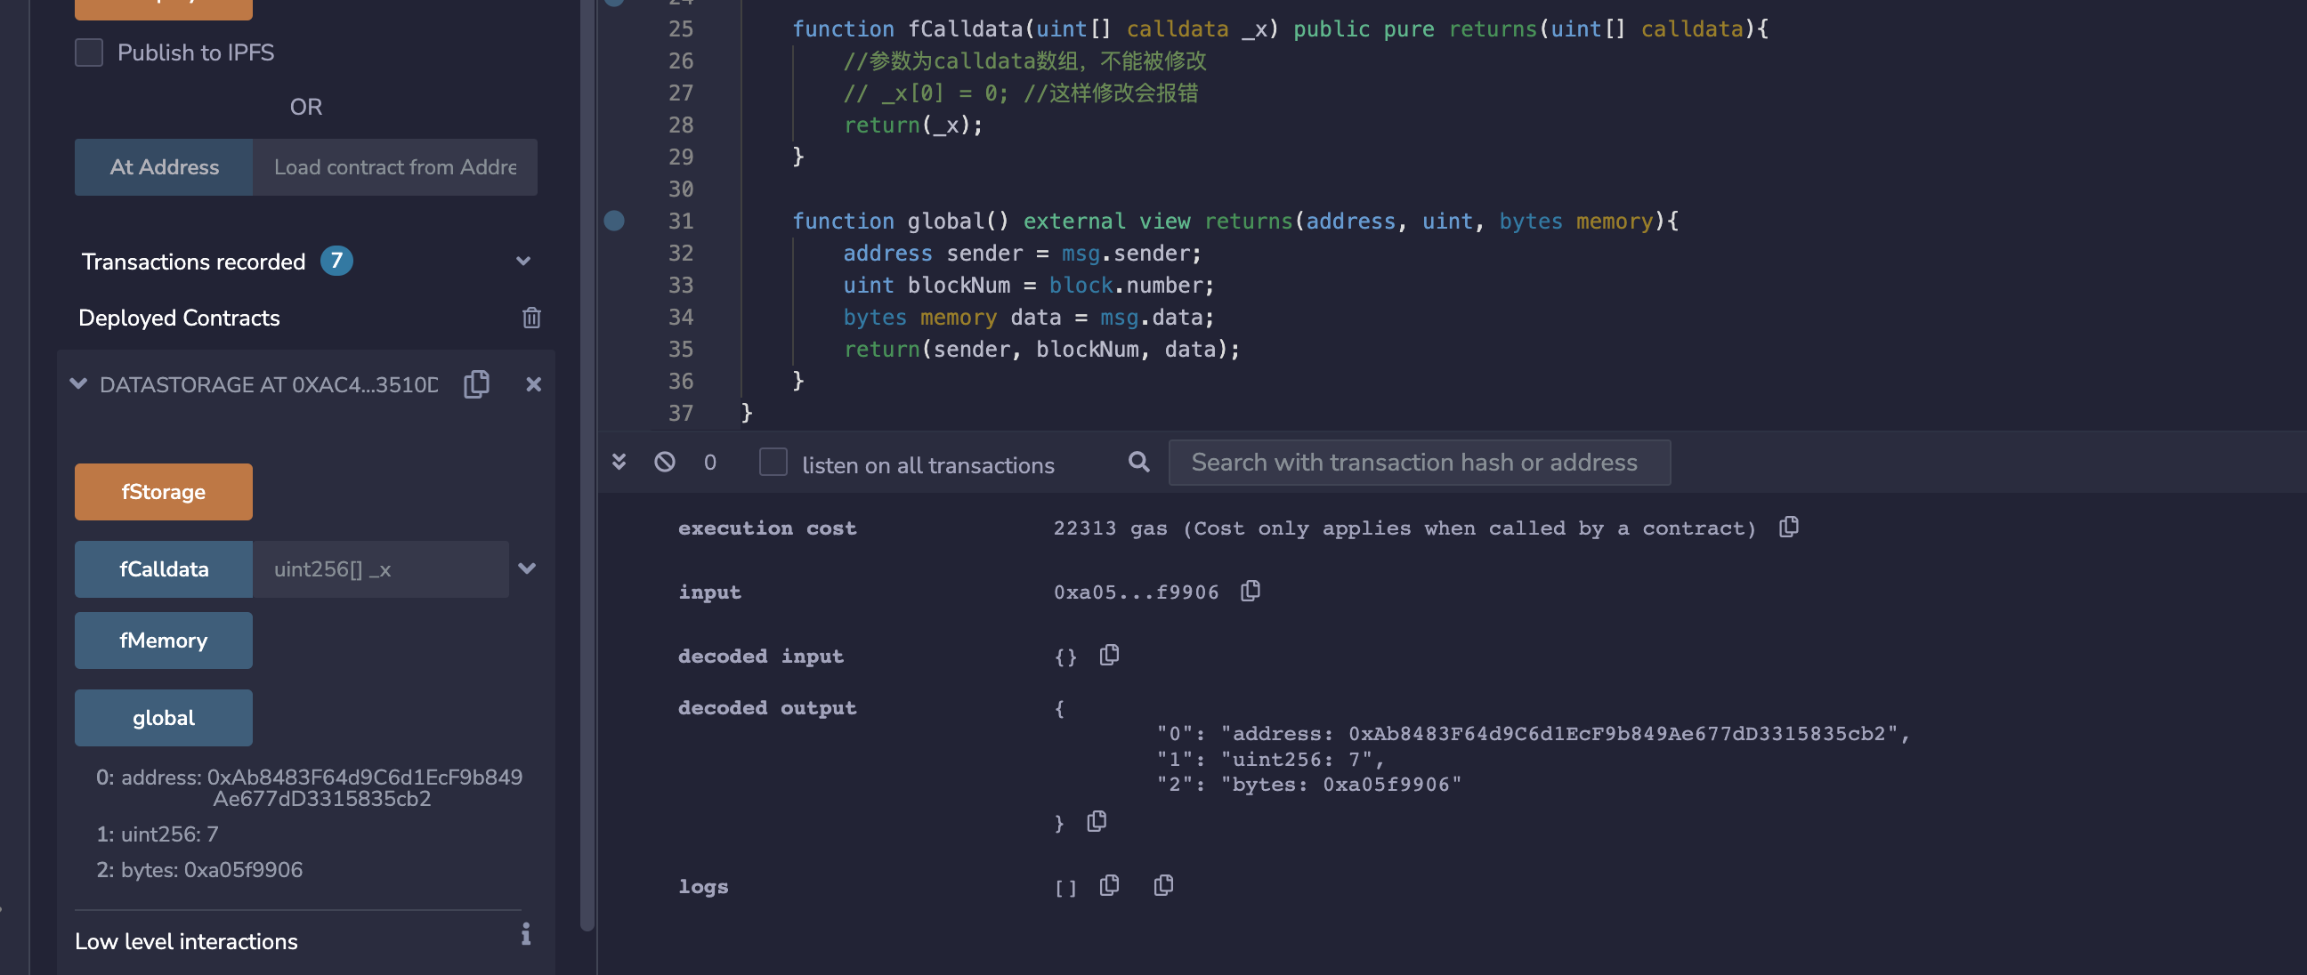Click trash icon beside Deployed Contracts
The image size is (2307, 975).
pos(531,318)
